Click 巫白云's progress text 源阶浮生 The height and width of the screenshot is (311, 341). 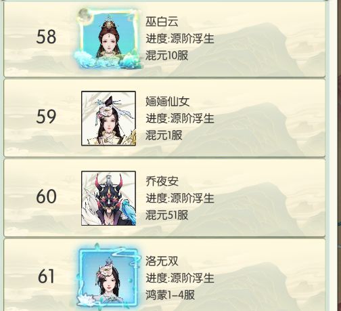(192, 39)
